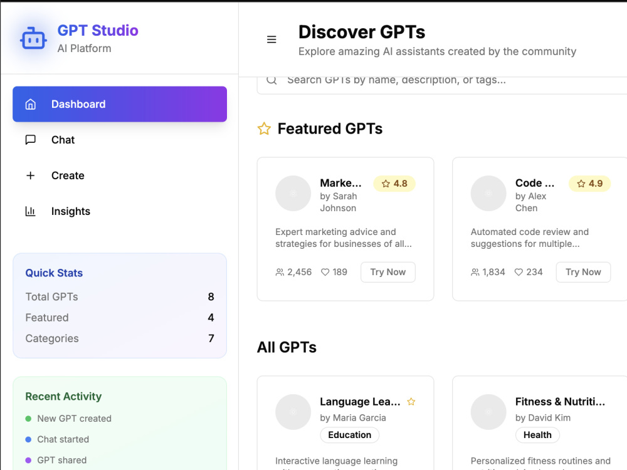
Task: Click the "Marke..." card title
Action: click(x=340, y=183)
